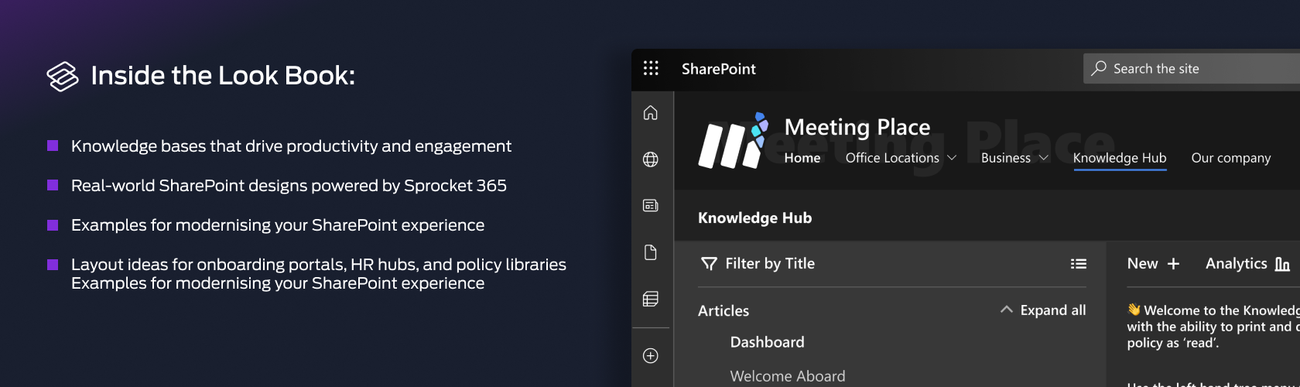Click the Home navigation link
This screenshot has width=1300, height=387.
click(x=802, y=158)
